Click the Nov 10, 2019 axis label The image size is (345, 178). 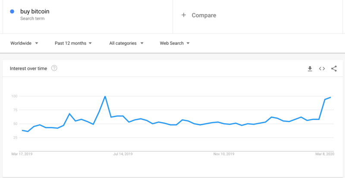coord(224,154)
